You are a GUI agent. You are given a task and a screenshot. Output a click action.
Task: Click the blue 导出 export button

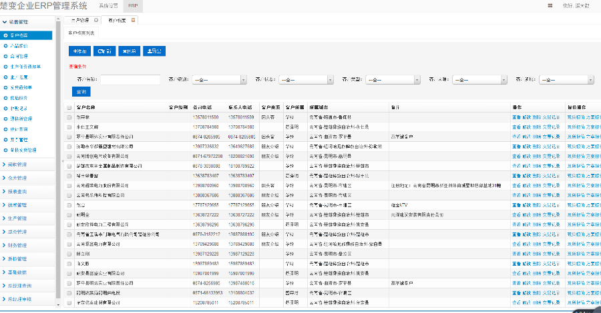154,51
